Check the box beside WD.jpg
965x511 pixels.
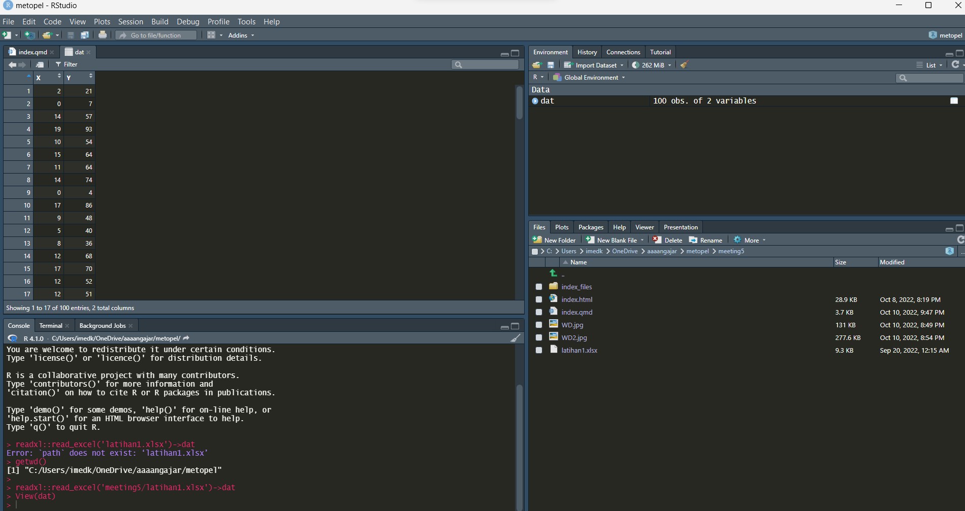pyautogui.click(x=538, y=325)
